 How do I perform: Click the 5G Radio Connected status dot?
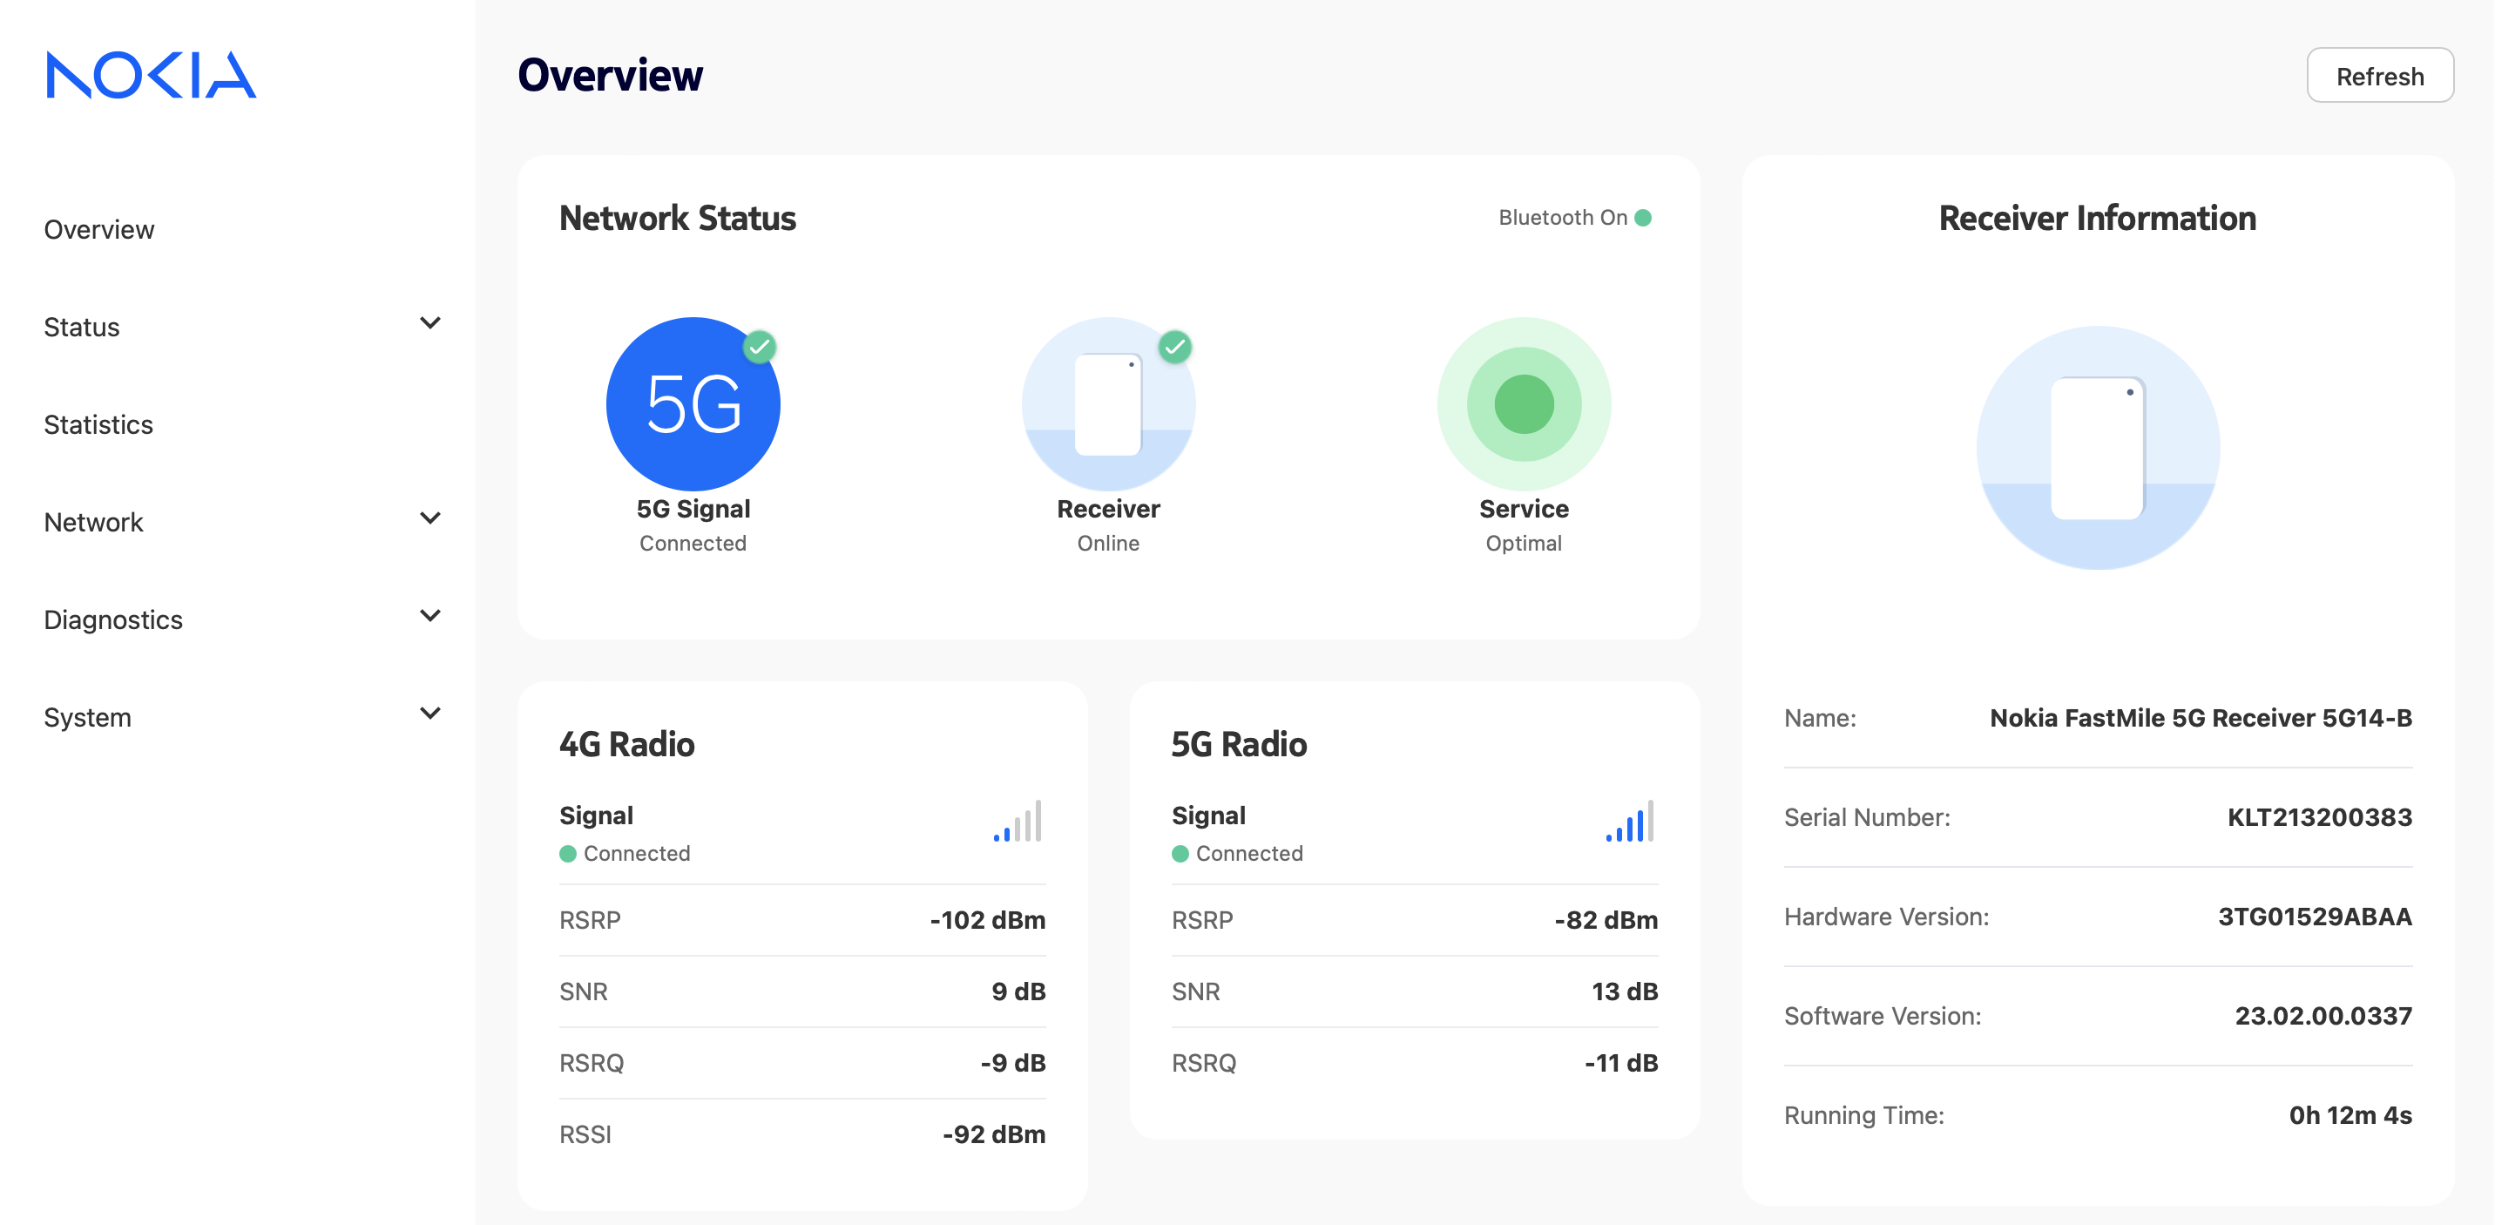[1180, 853]
